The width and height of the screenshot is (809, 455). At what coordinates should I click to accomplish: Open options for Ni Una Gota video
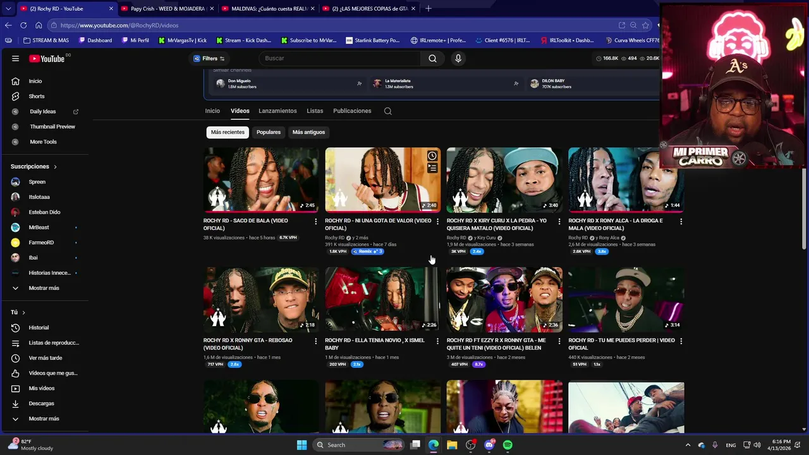(x=437, y=222)
